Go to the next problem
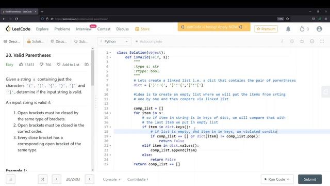Viewport: 330px width, 186px height. click(89, 179)
